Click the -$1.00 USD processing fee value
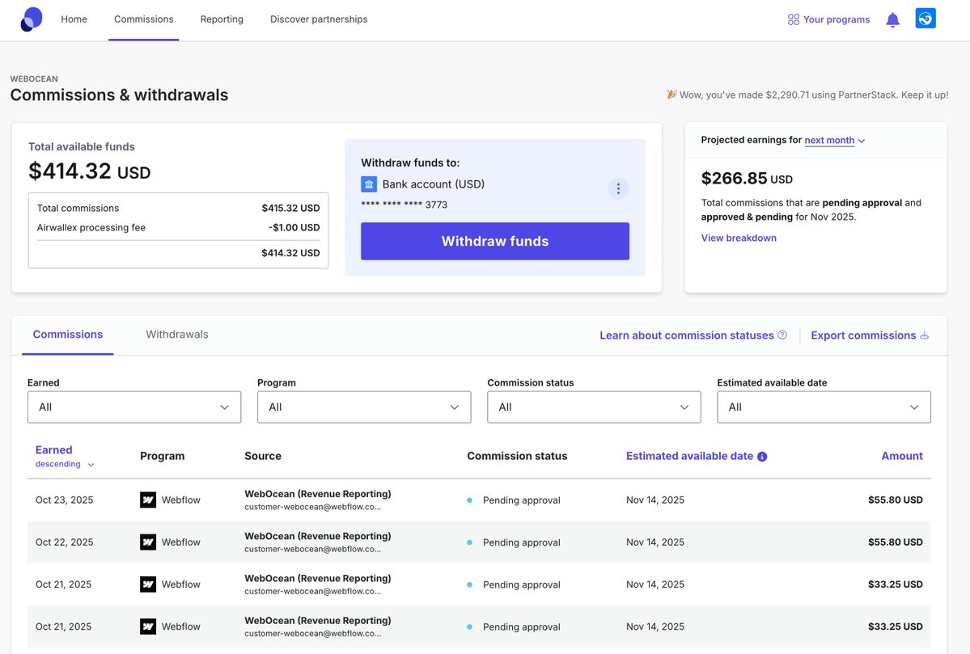 tap(294, 227)
